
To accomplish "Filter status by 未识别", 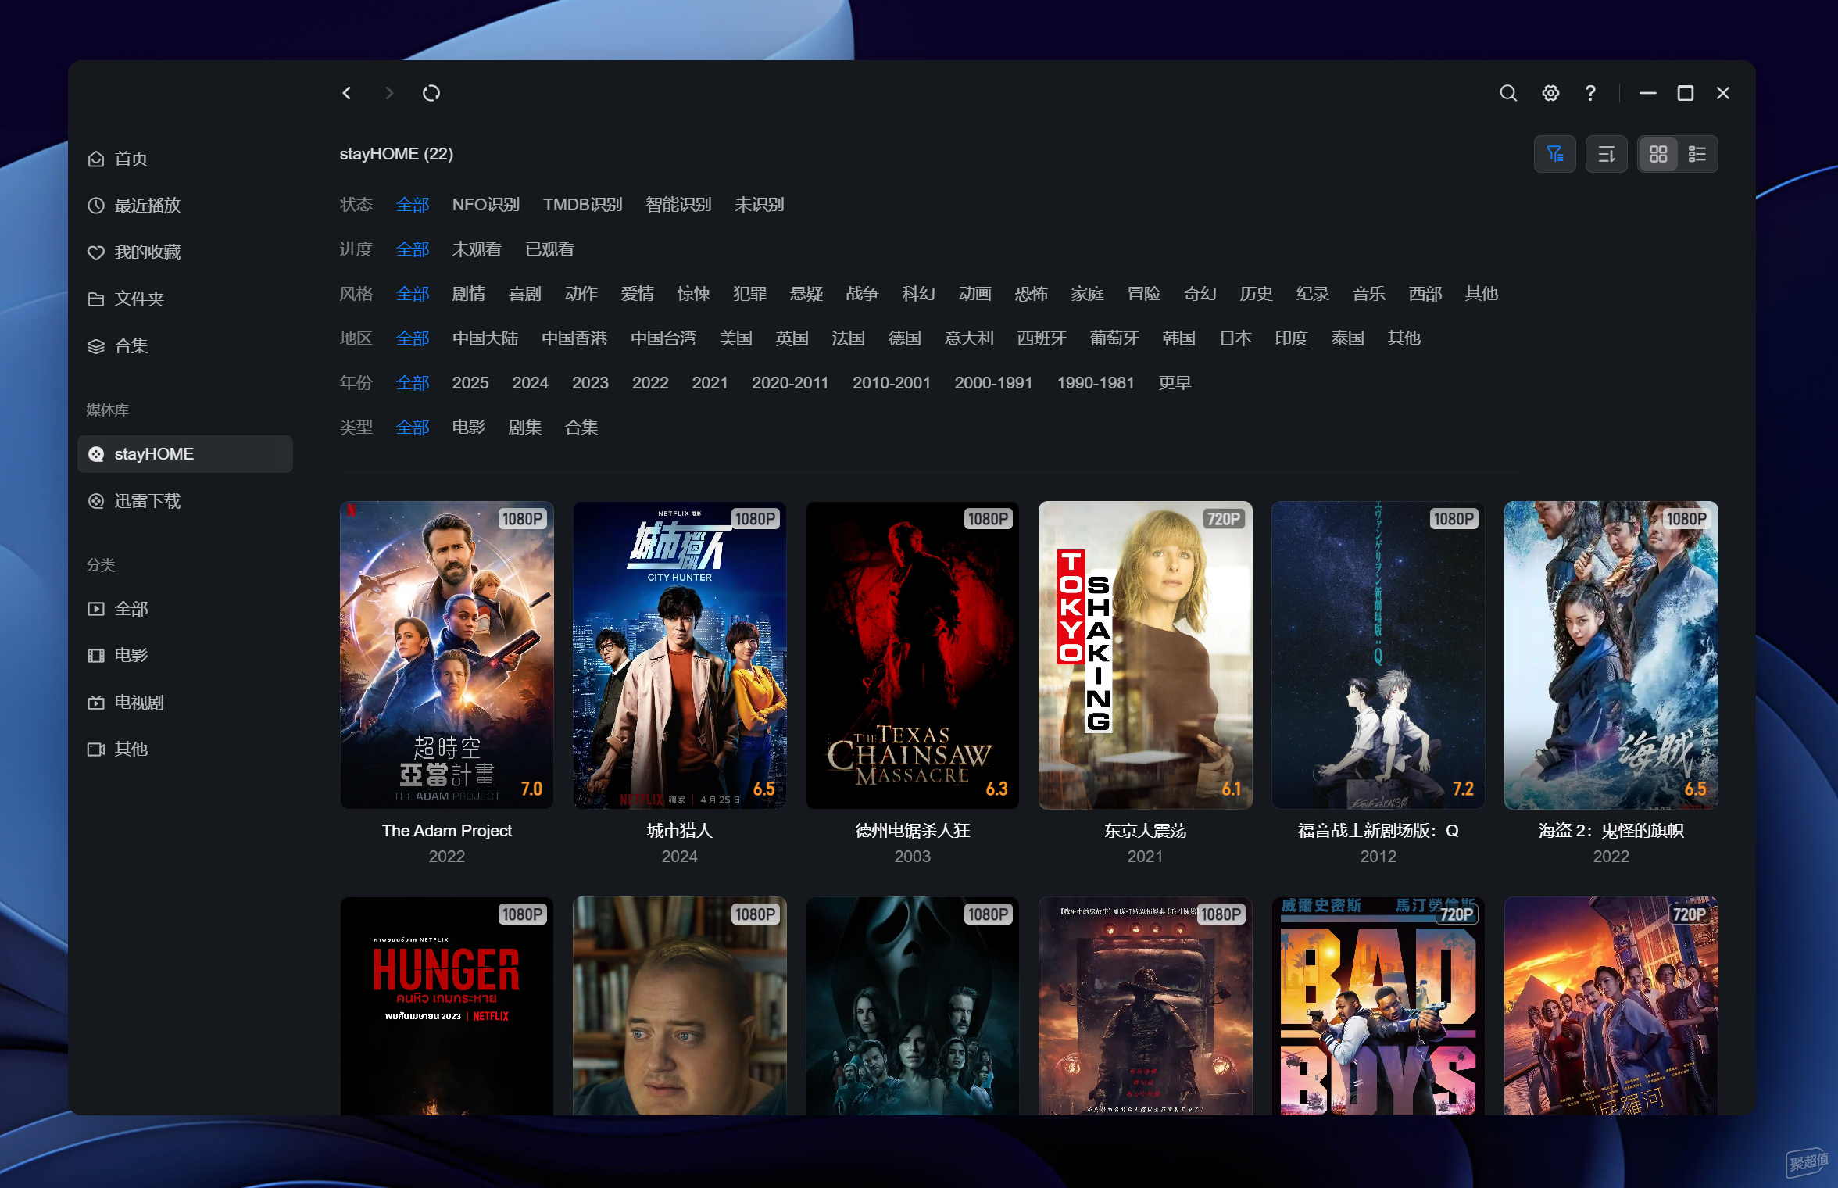I will point(760,205).
